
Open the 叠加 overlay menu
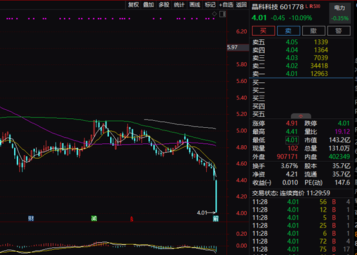coord(148,4)
